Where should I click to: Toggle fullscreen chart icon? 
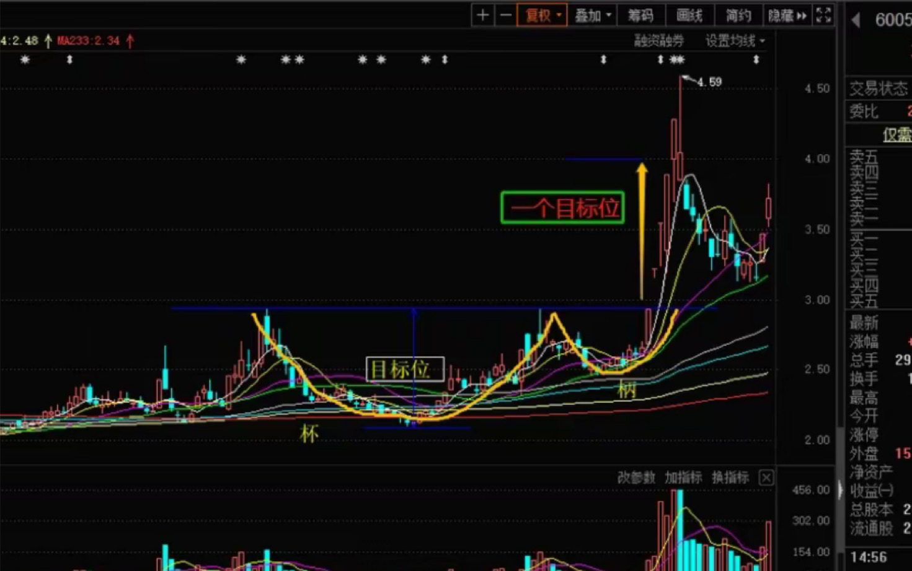(x=823, y=15)
